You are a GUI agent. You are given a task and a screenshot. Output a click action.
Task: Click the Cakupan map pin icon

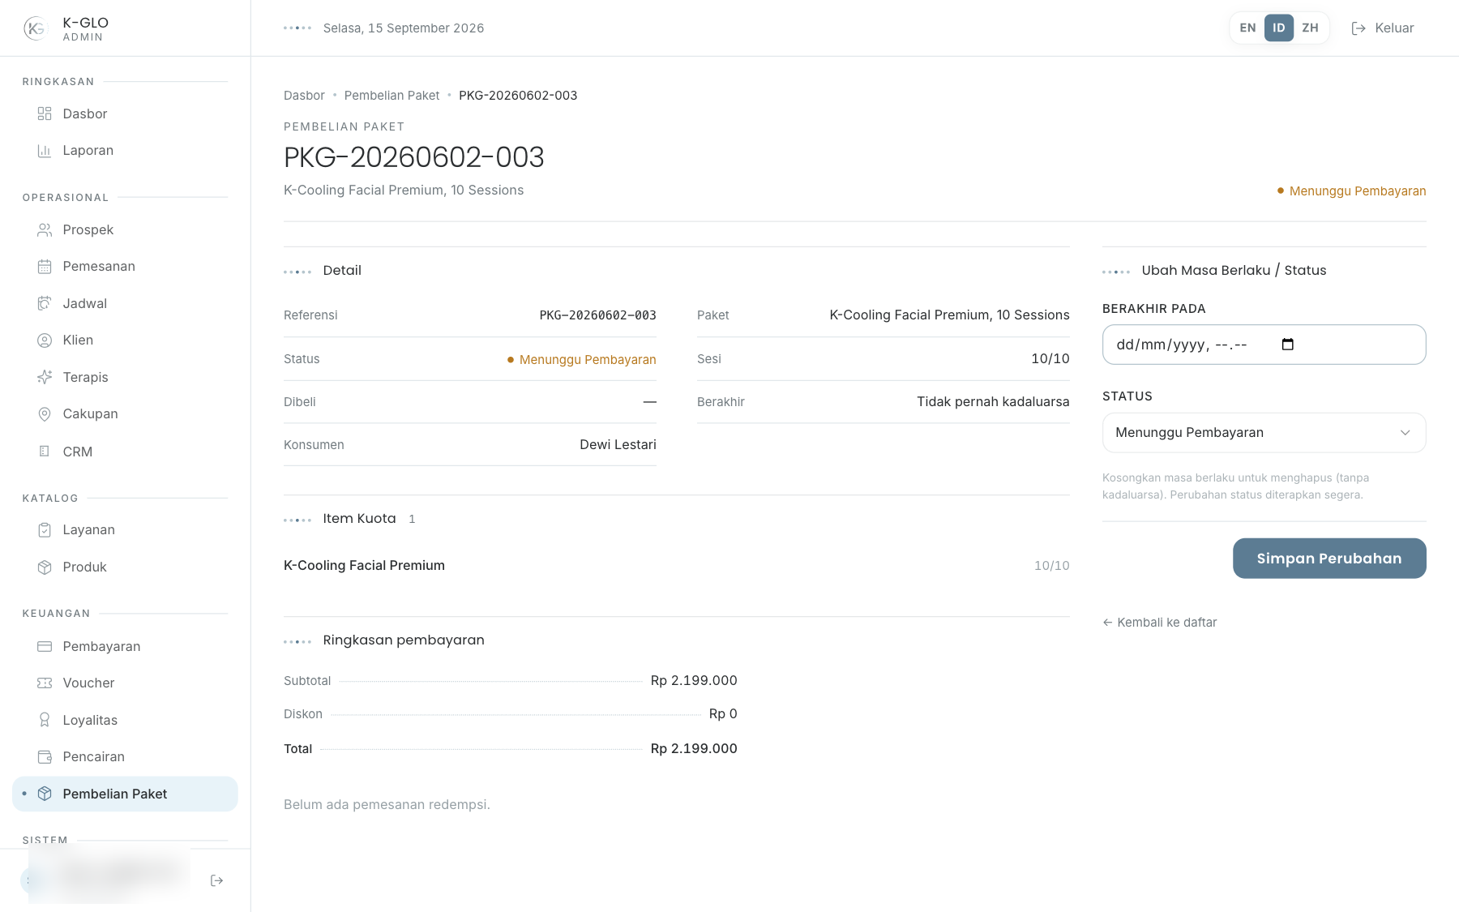tap(45, 414)
